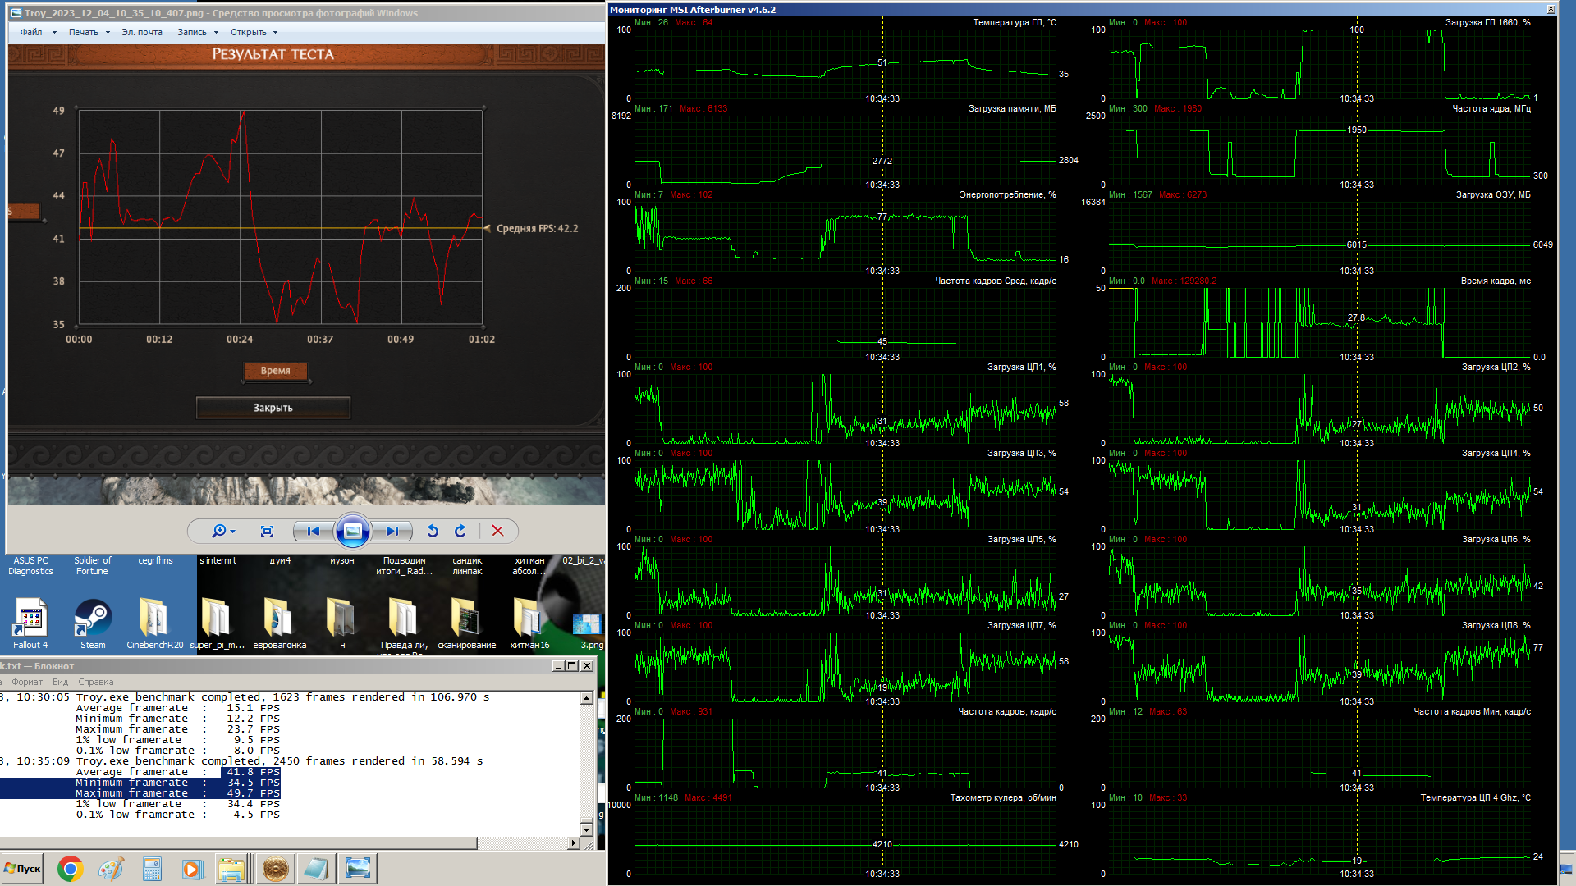Click Эл. почта toolbar item

142,33
